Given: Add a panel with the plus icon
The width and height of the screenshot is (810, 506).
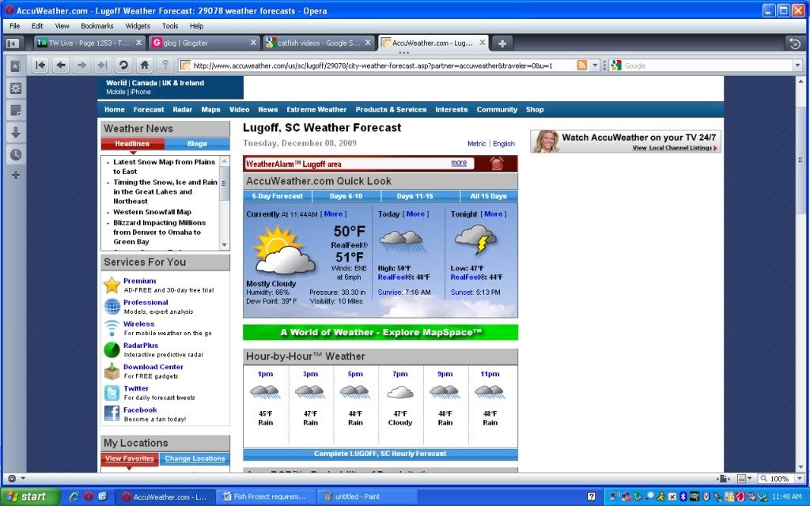Looking at the screenshot, I should (16, 176).
